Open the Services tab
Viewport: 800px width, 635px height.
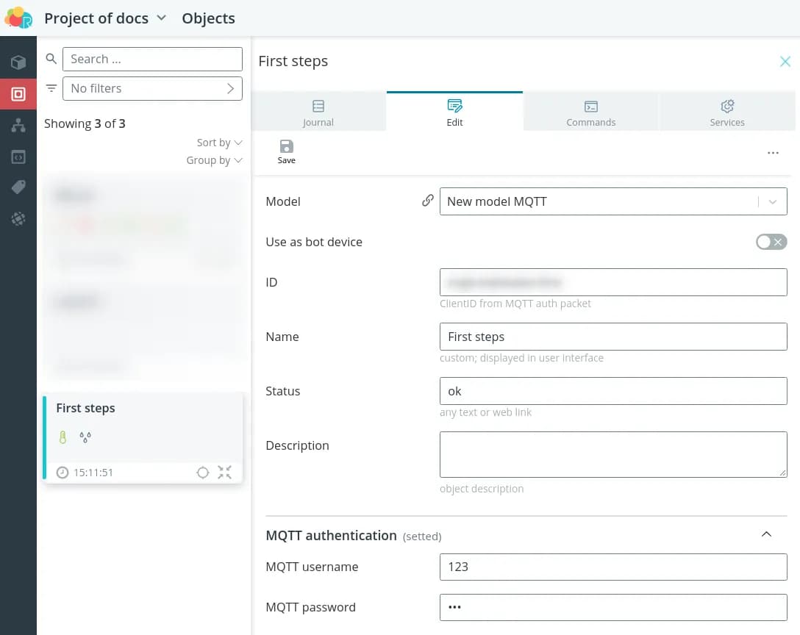point(727,112)
